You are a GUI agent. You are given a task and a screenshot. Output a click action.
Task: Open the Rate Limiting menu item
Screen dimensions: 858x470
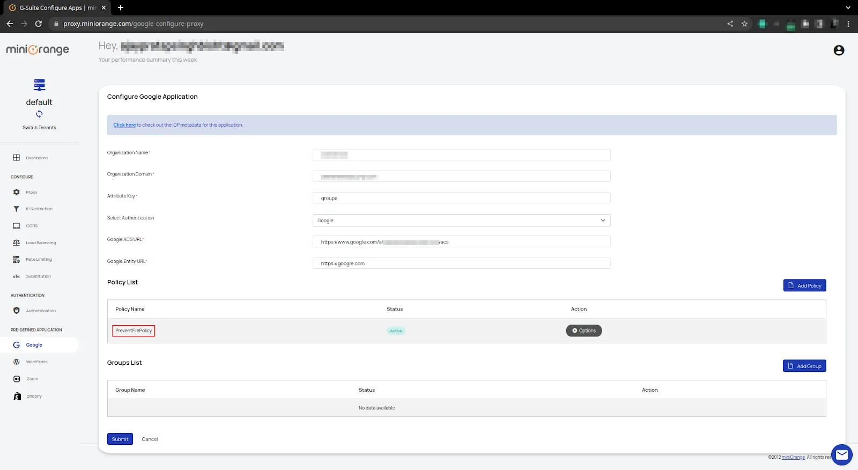pyautogui.click(x=39, y=260)
